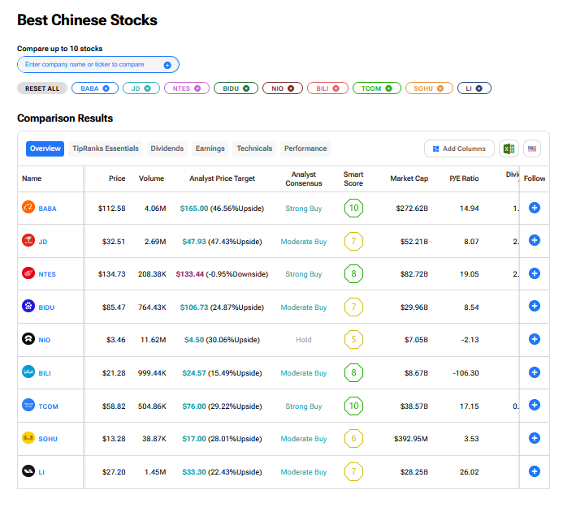This screenshot has width=563, height=507.
Task: Click BABA's Strong Buy consensus
Action: click(303, 208)
